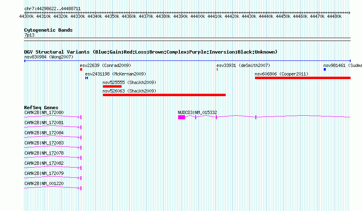362x211 pixels.
Task: Click the Cytogenetic Bands track title
Action: tap(48, 30)
